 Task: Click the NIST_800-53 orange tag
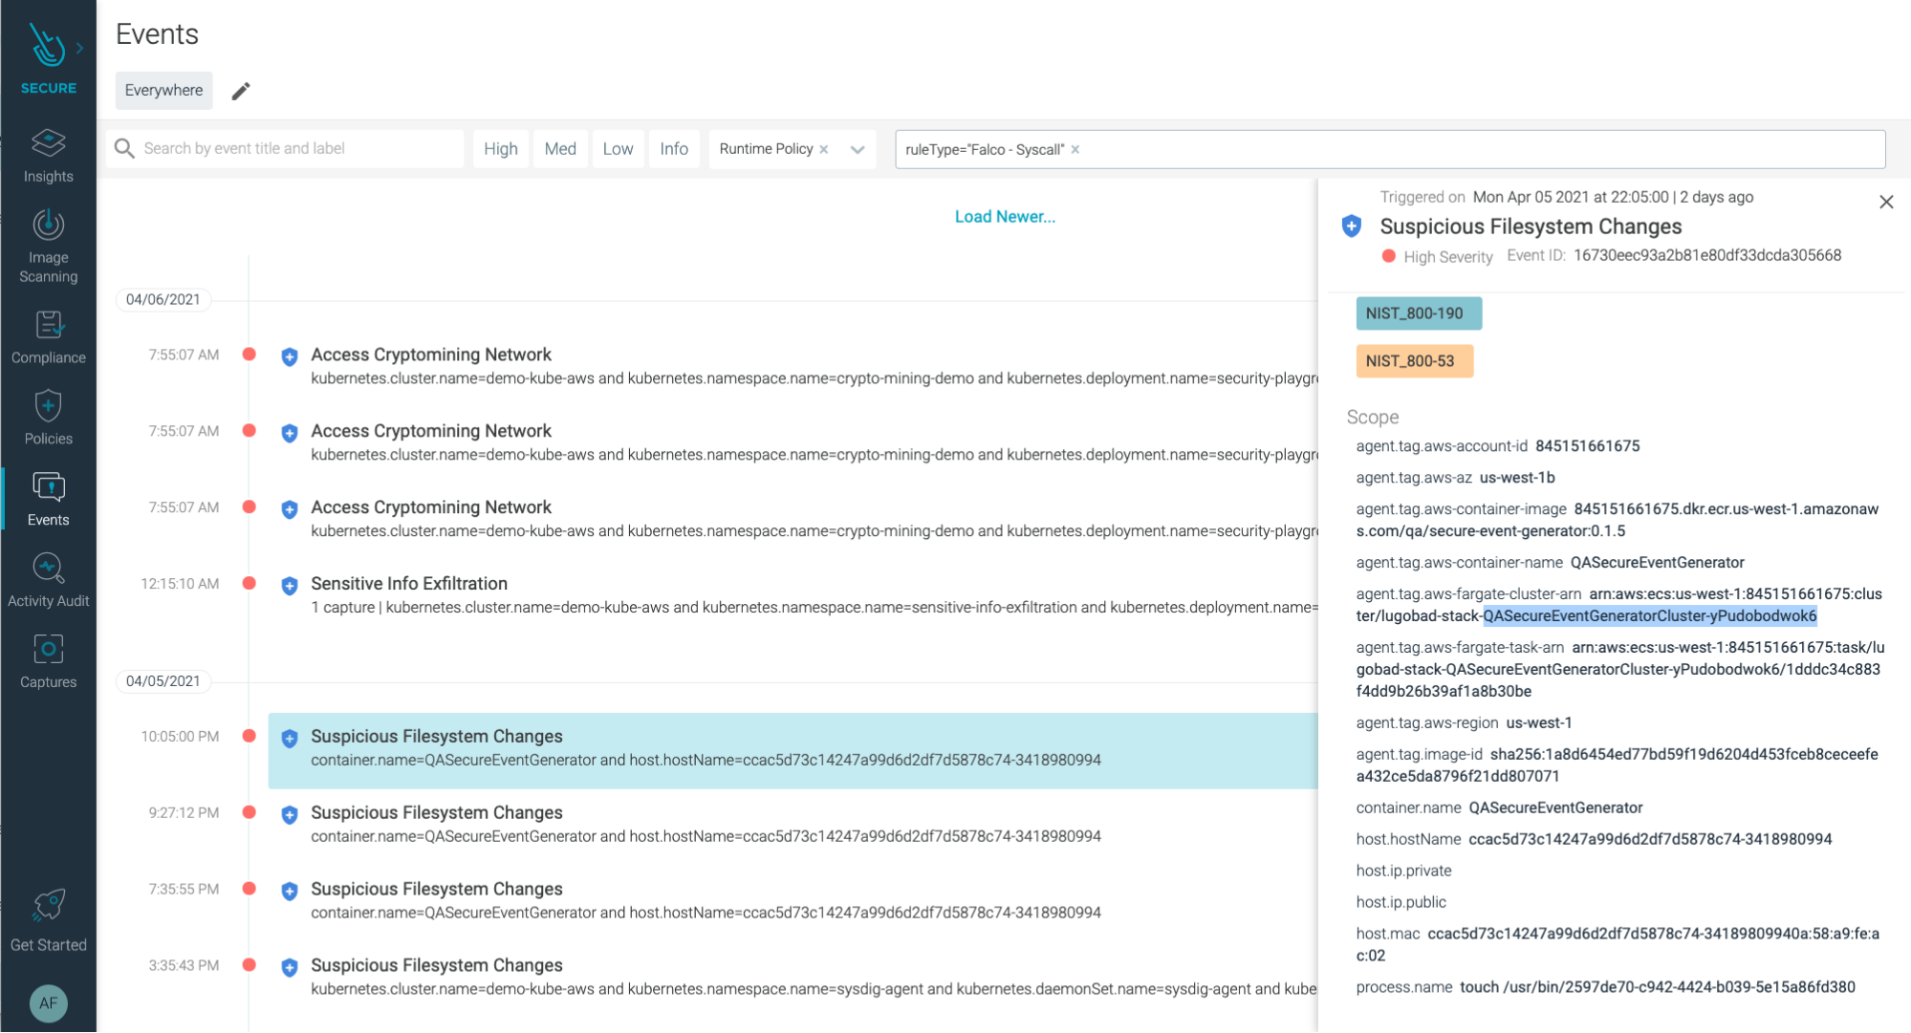pos(1414,361)
